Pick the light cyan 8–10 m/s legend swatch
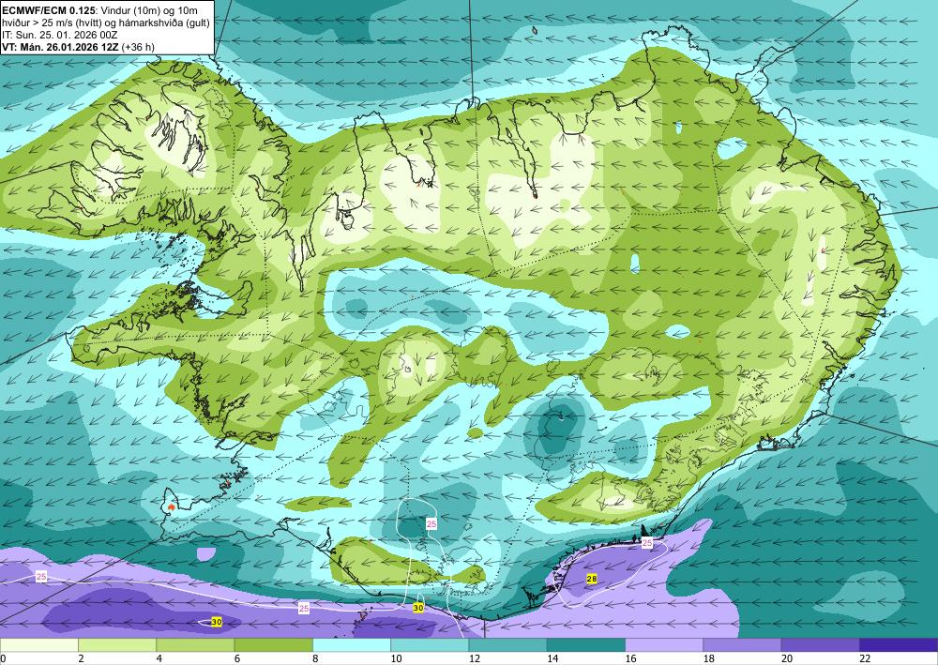Screen dimensions: 938x665 (352, 645)
